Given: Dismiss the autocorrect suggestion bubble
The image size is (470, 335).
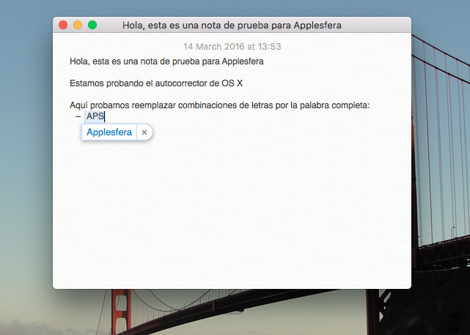Looking at the screenshot, I should 144,132.
